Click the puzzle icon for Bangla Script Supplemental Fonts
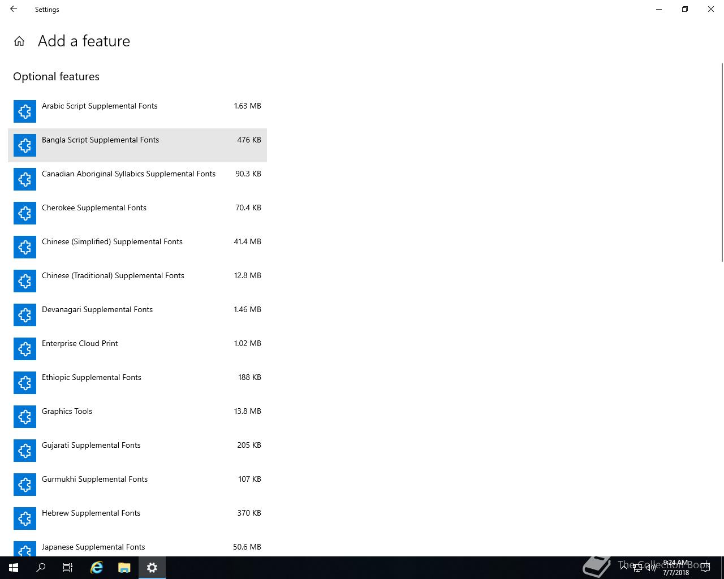 pos(25,145)
